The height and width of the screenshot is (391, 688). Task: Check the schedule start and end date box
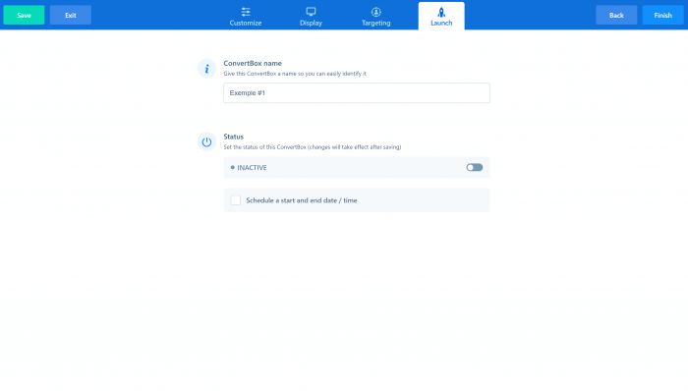(x=236, y=200)
